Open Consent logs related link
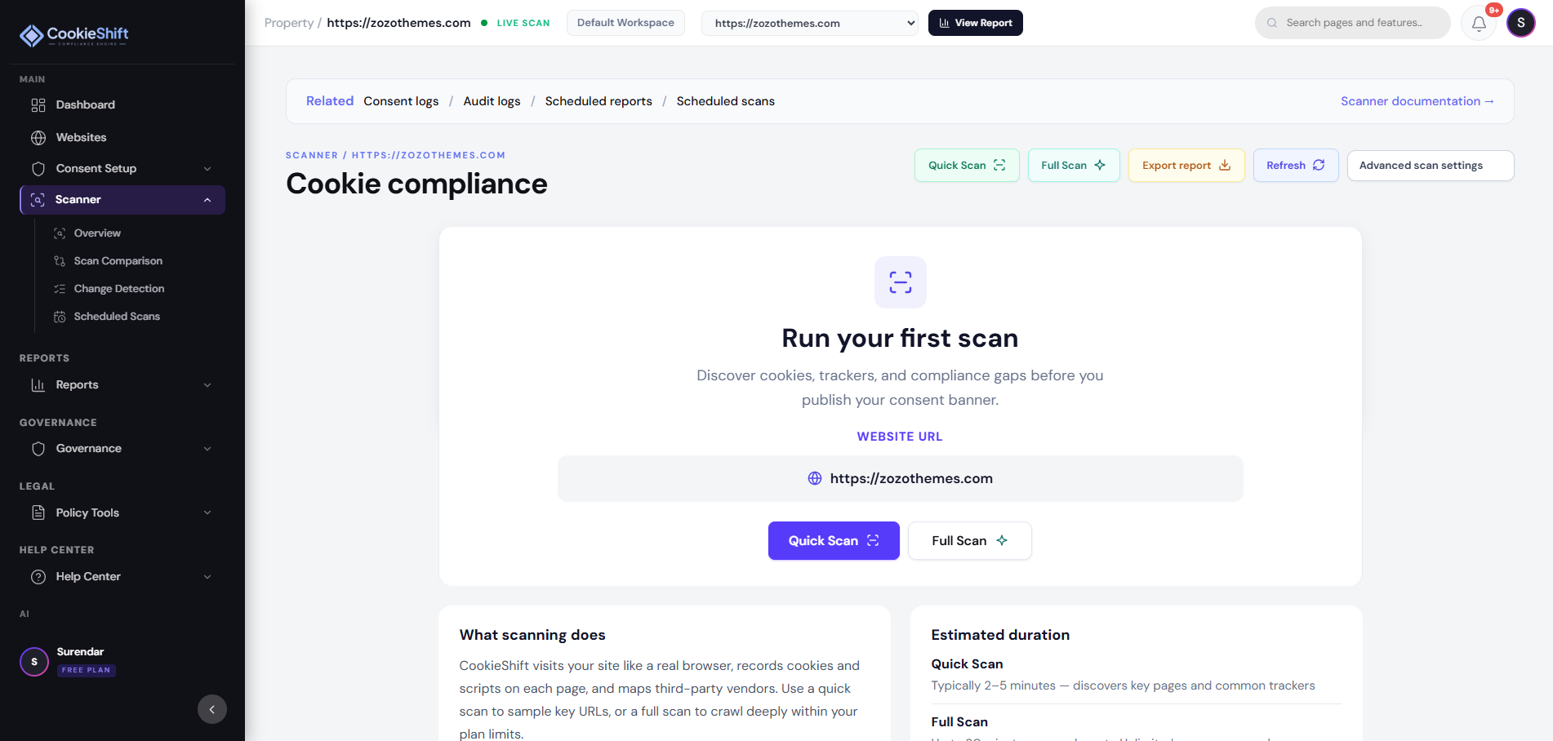1553x741 pixels. click(x=401, y=101)
